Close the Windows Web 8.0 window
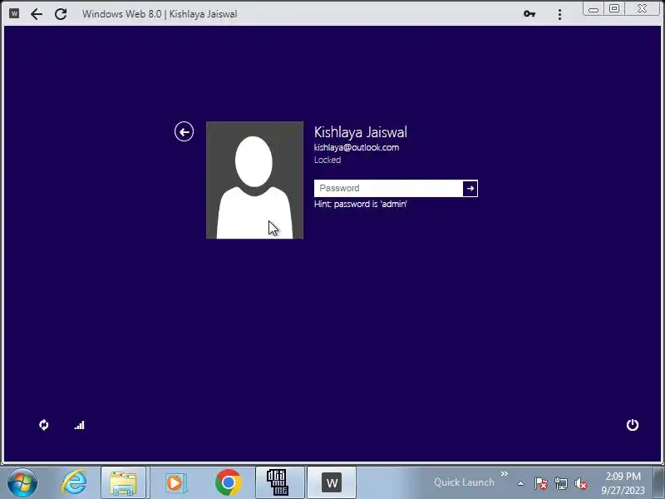Image resolution: width=665 pixels, height=499 pixels. click(642, 8)
